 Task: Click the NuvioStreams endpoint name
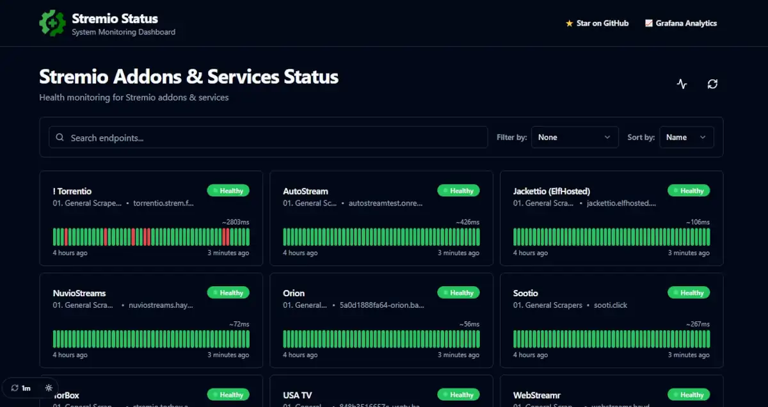pyautogui.click(x=79, y=293)
